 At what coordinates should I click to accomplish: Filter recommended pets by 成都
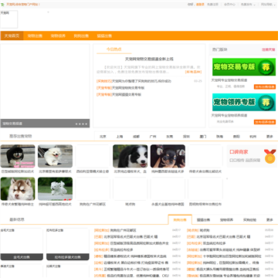(x=136, y=137)
